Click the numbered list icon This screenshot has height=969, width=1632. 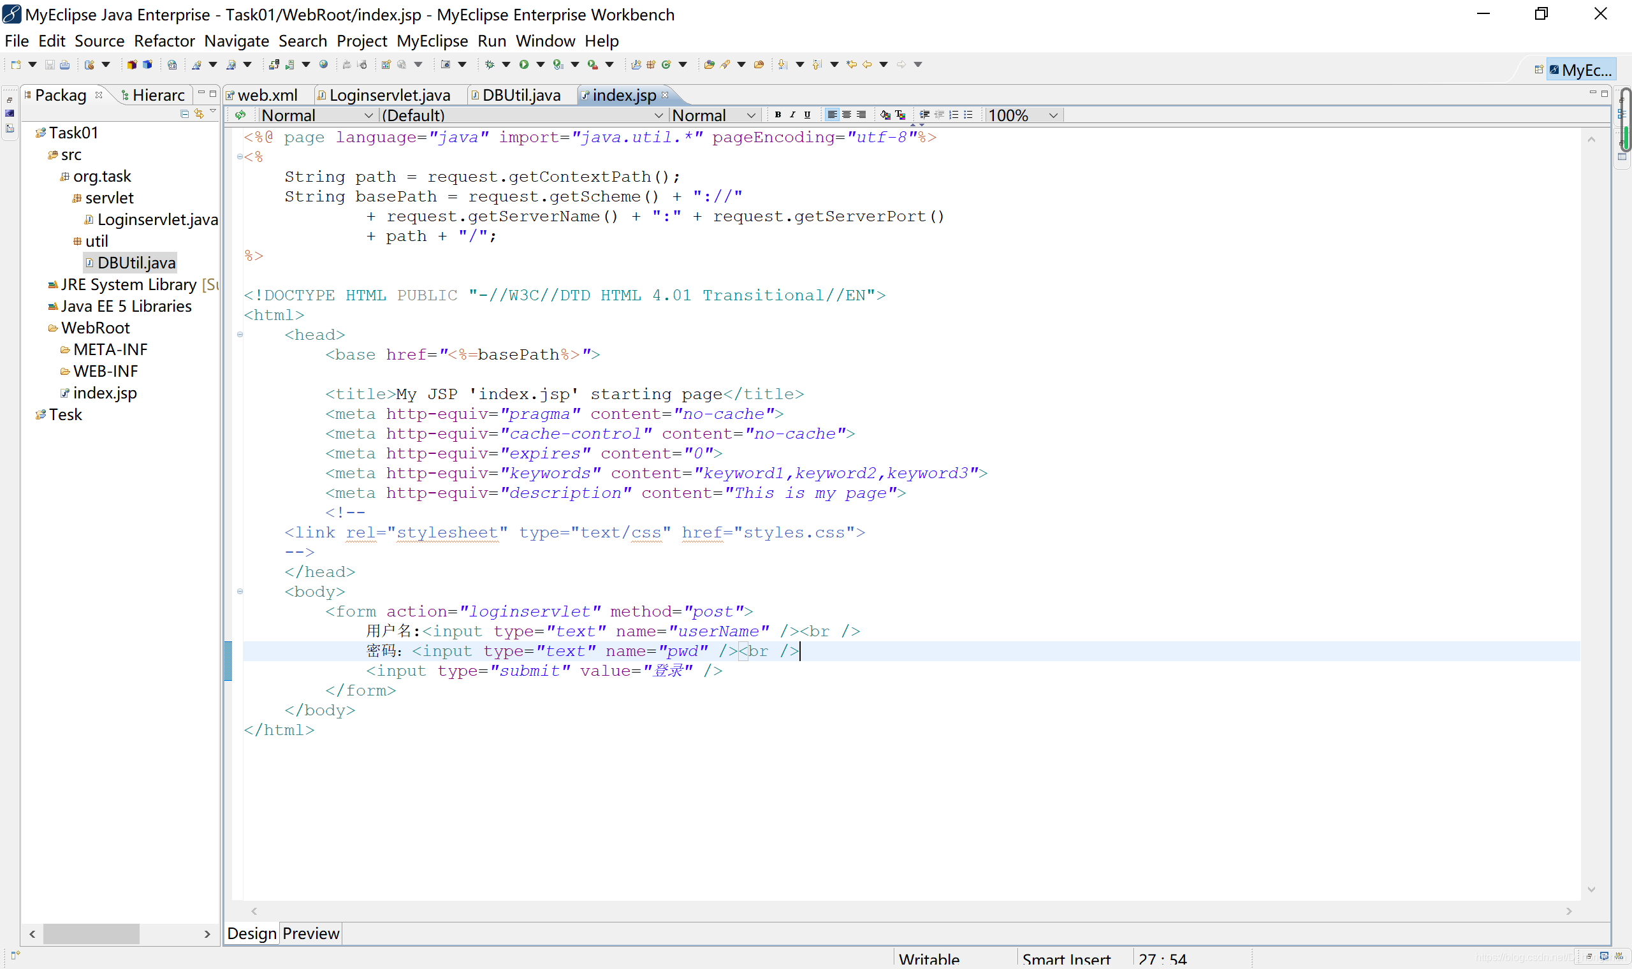coord(954,115)
